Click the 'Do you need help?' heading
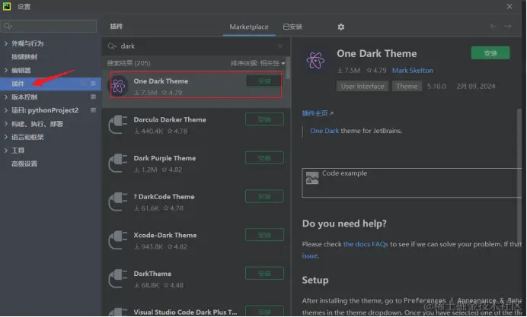Screen dimensions: 527x317 pos(344,223)
